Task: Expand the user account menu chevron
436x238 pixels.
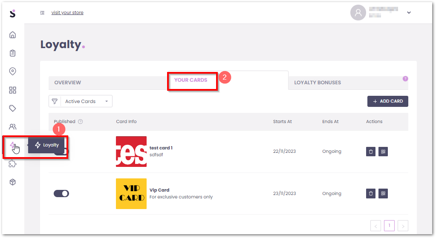Action: (409, 13)
